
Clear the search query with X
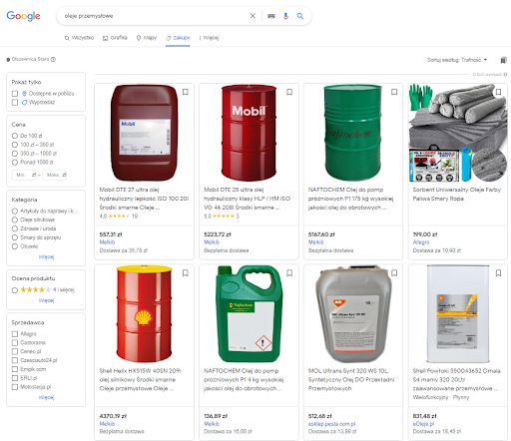(x=253, y=16)
